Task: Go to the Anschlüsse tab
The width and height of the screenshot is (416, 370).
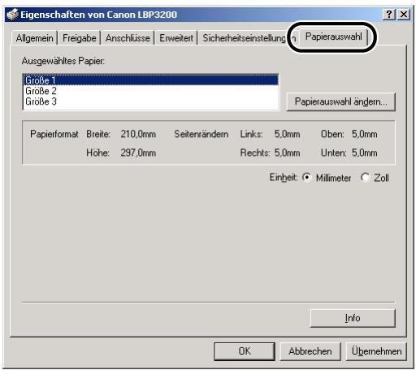Action: 128,38
